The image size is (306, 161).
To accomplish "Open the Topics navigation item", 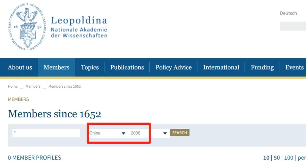I will pos(90,67).
